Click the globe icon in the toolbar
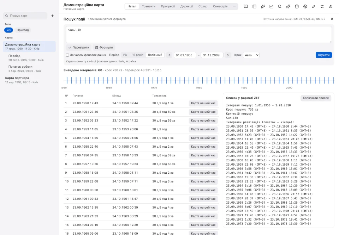This screenshot has width=339, height=235. [x=305, y=6]
